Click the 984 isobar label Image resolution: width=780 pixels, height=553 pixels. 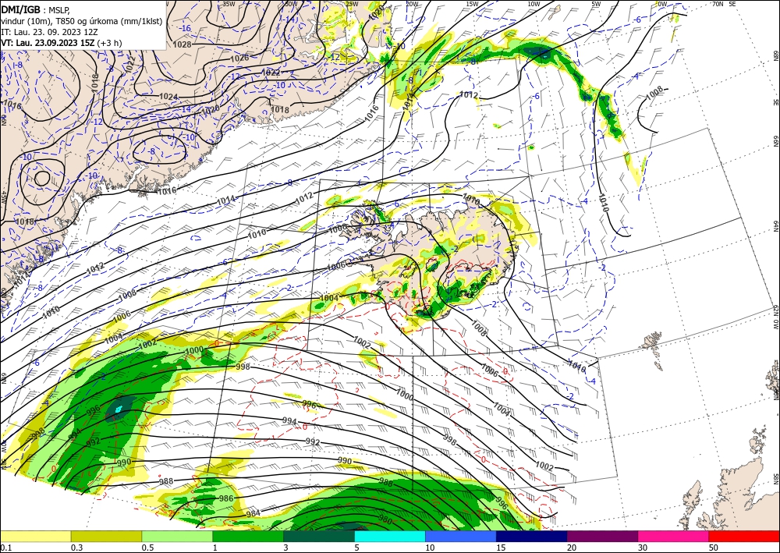[253, 513]
